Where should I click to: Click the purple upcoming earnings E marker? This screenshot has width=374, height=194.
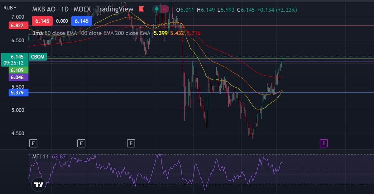click(x=324, y=143)
